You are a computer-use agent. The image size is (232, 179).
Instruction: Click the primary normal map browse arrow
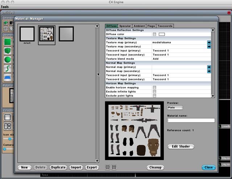click(x=209, y=67)
